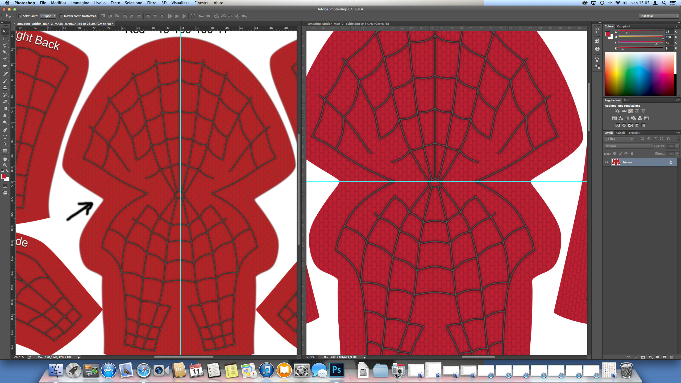Enable Mostra contr. trasformaz. checkbox
The height and width of the screenshot is (383, 681).
point(61,16)
